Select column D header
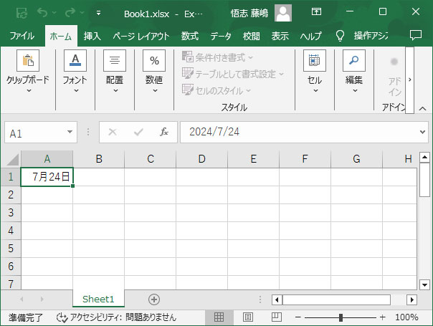The image size is (433, 326). (x=202, y=159)
